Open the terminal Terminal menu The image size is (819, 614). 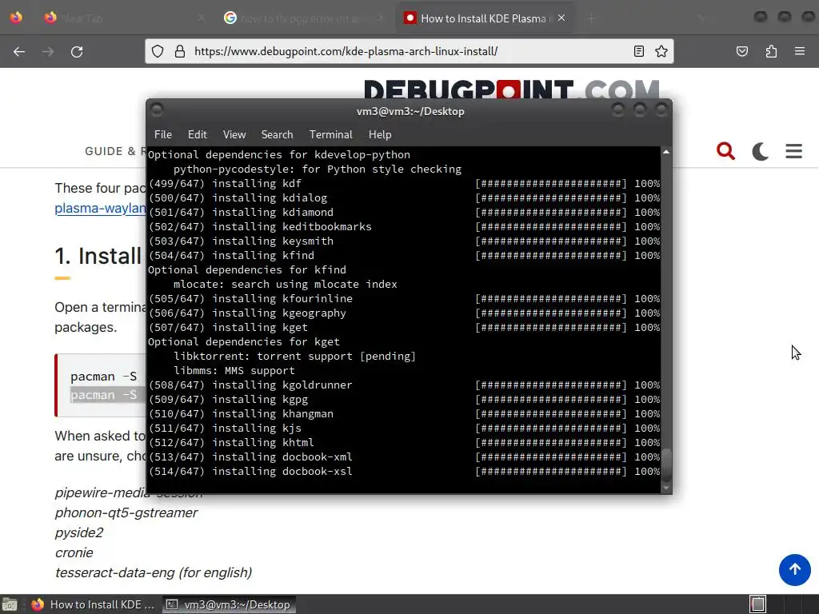click(330, 134)
